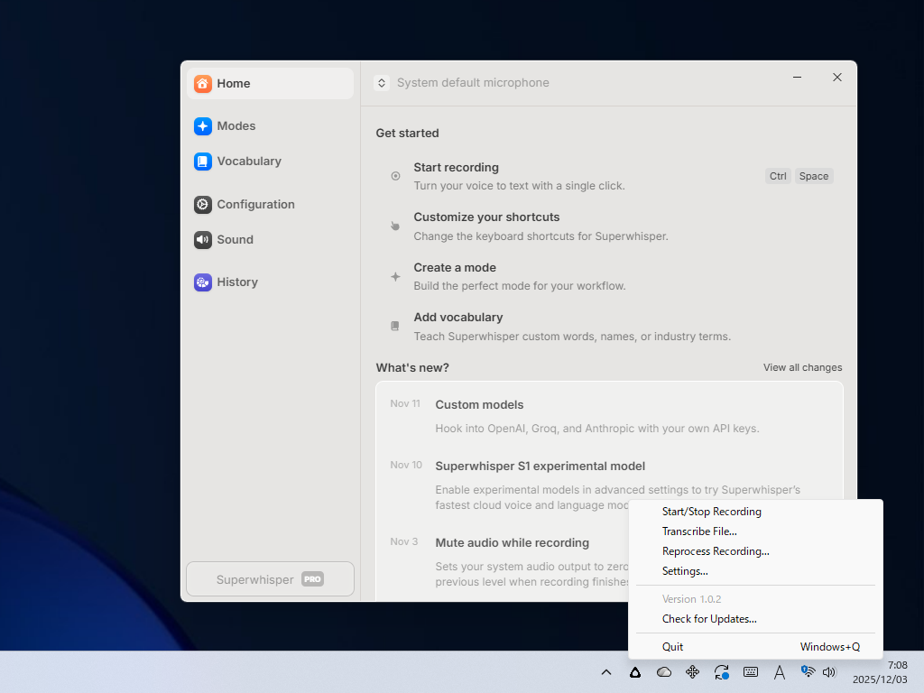This screenshot has width=924, height=693.
Task: Choose Quit from the tray menu
Action: click(x=755, y=647)
